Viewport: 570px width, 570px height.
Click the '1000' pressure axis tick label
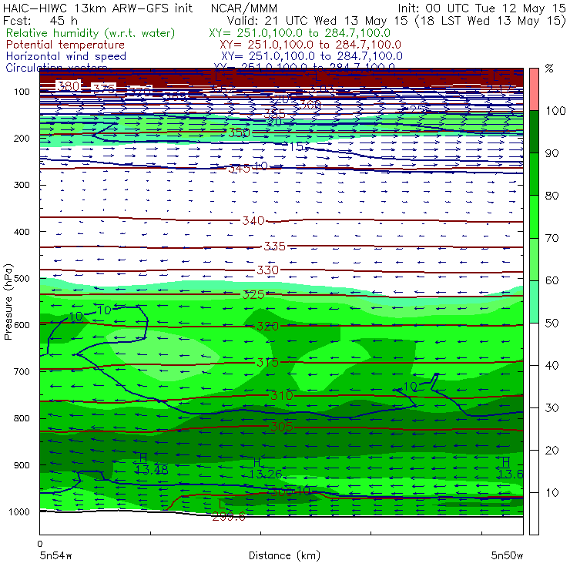tap(19, 511)
